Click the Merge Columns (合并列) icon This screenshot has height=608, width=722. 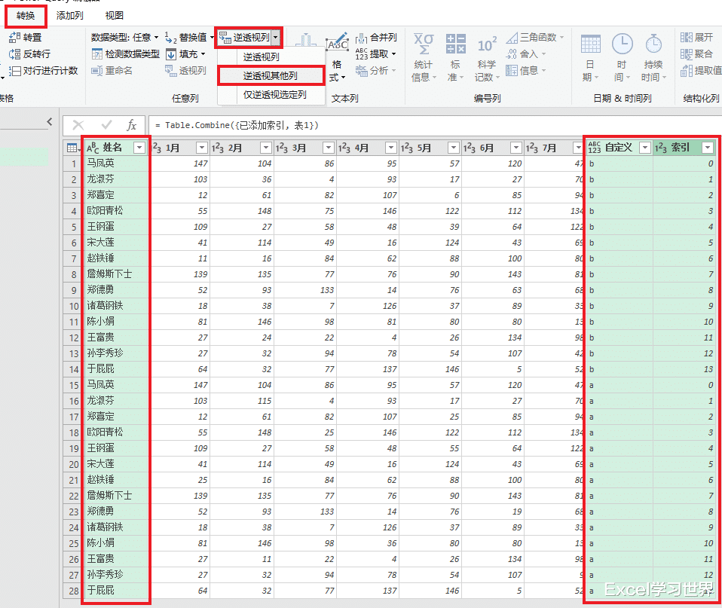[x=362, y=38]
